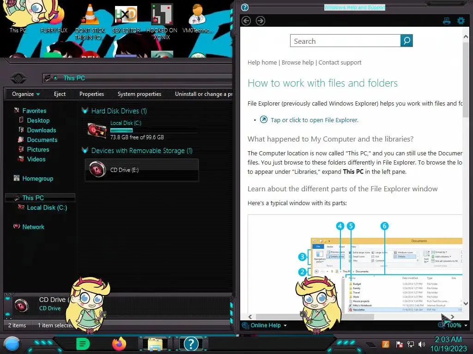Click the Help window forward arrow
This screenshot has height=354, width=473.
[261, 21]
